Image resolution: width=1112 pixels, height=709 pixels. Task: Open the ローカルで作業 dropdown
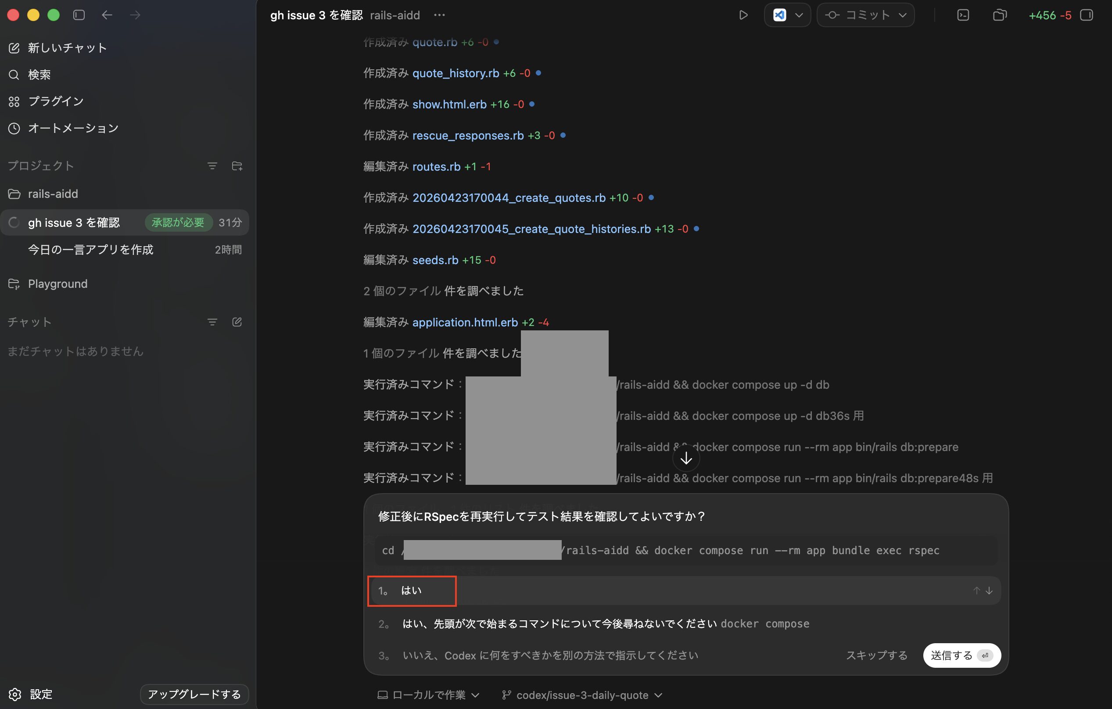point(429,695)
